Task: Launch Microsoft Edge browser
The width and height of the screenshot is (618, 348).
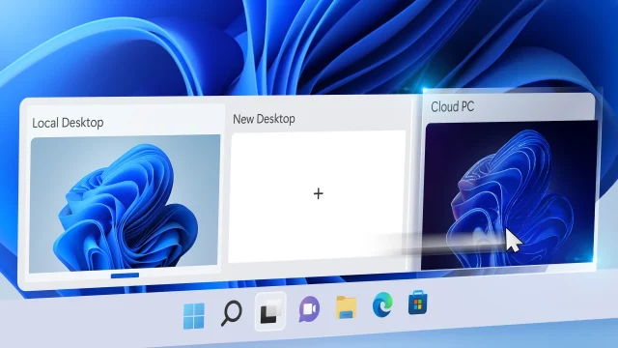Action: click(382, 304)
